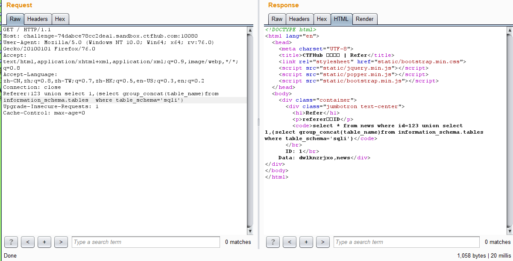Click the Referer header with union select
Viewport: 513px width, 261px height.
click(111, 97)
